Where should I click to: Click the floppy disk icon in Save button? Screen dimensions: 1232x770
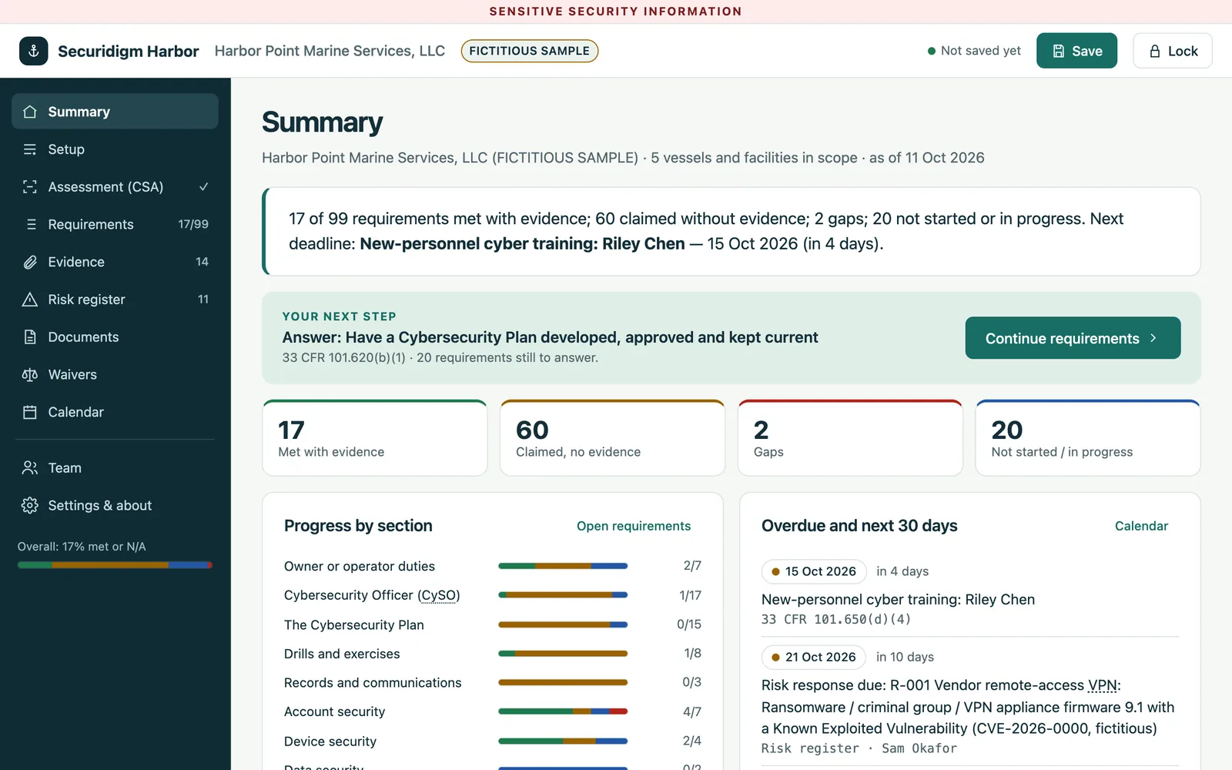click(1059, 51)
